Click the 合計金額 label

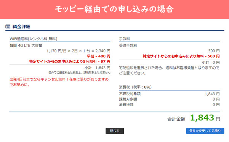pyautogui.click(x=176, y=119)
